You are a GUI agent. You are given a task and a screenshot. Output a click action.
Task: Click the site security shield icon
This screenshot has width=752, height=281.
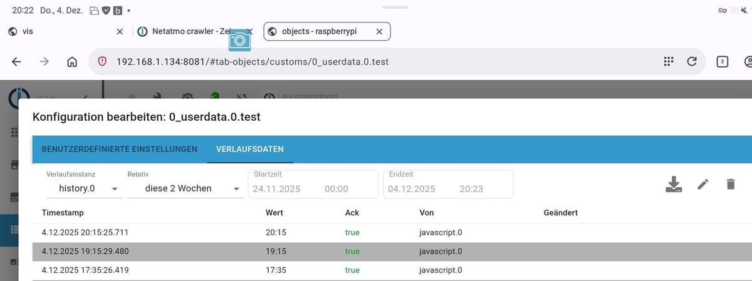[x=103, y=61]
